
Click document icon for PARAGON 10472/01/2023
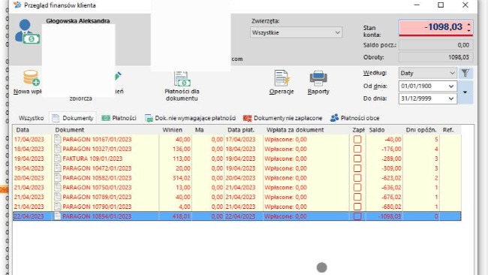pos(57,168)
